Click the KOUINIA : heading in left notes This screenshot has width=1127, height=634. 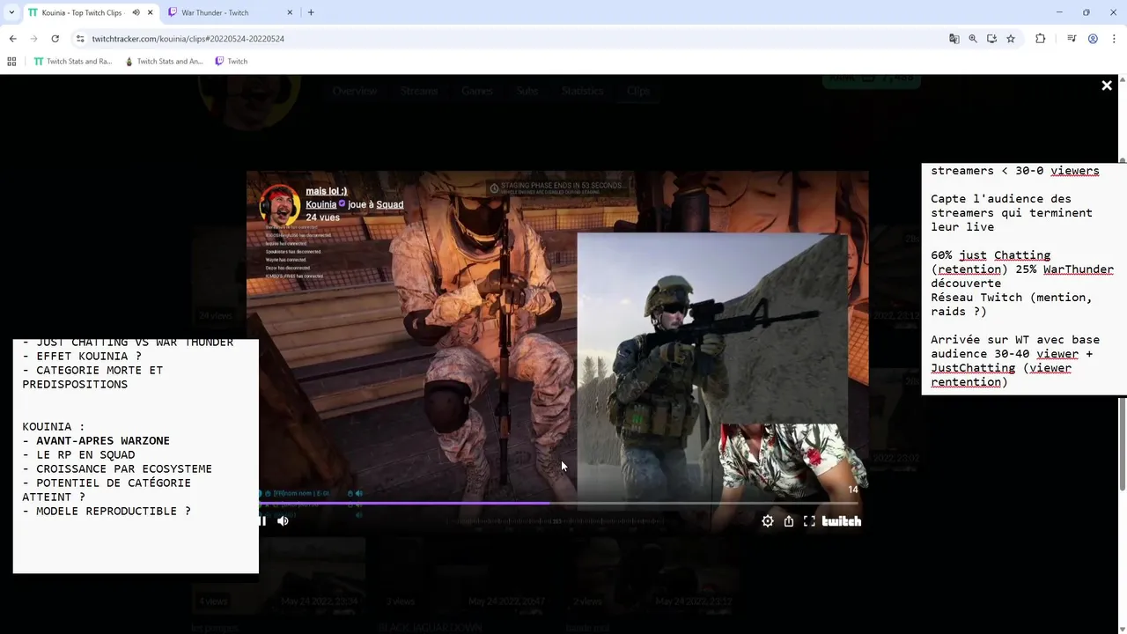(x=54, y=426)
